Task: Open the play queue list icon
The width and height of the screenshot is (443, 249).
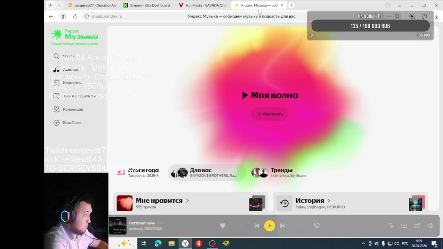Action: (x=404, y=226)
